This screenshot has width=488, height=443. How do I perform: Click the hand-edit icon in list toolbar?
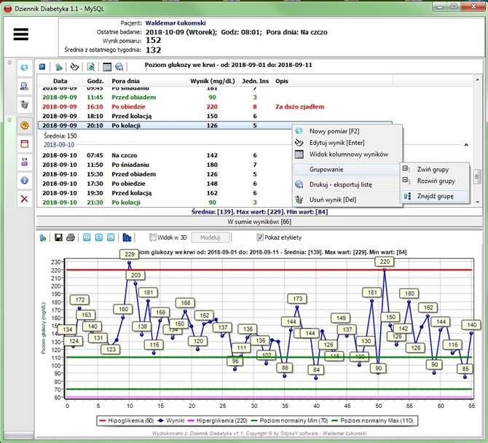(x=74, y=66)
